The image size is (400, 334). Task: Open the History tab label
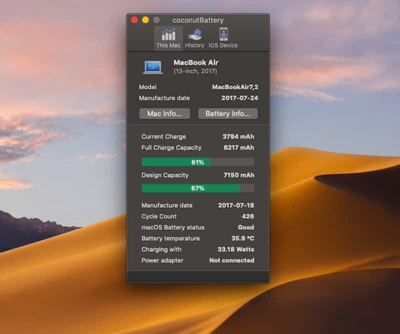(194, 45)
